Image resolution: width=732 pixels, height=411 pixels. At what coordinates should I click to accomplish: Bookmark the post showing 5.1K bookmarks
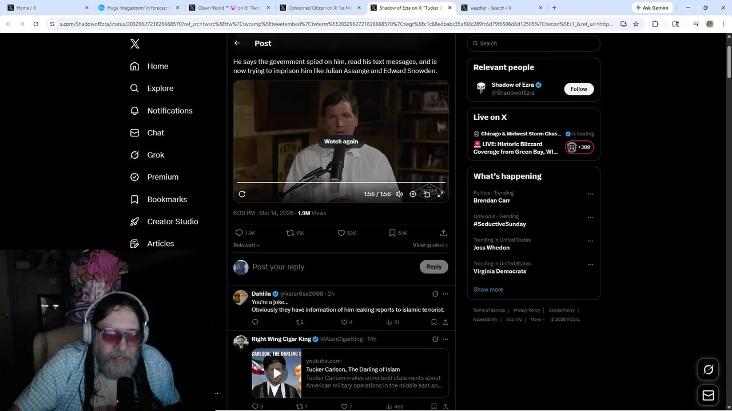coord(398,233)
